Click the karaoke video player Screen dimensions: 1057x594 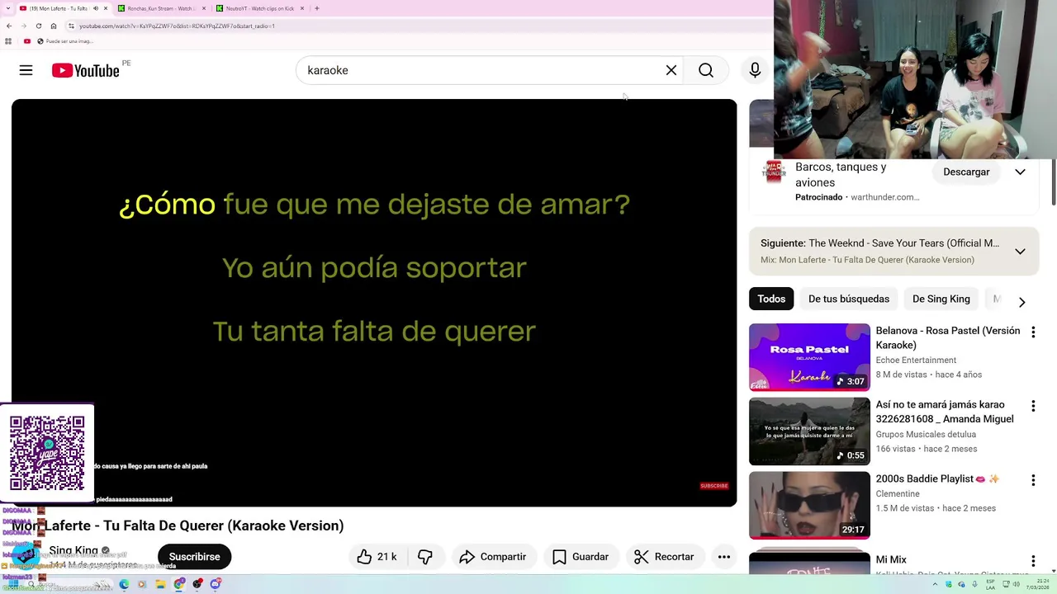point(374,303)
